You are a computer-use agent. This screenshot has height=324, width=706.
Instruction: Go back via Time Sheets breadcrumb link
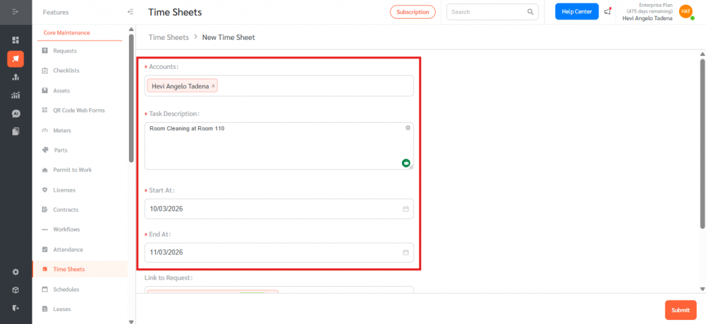tap(169, 37)
